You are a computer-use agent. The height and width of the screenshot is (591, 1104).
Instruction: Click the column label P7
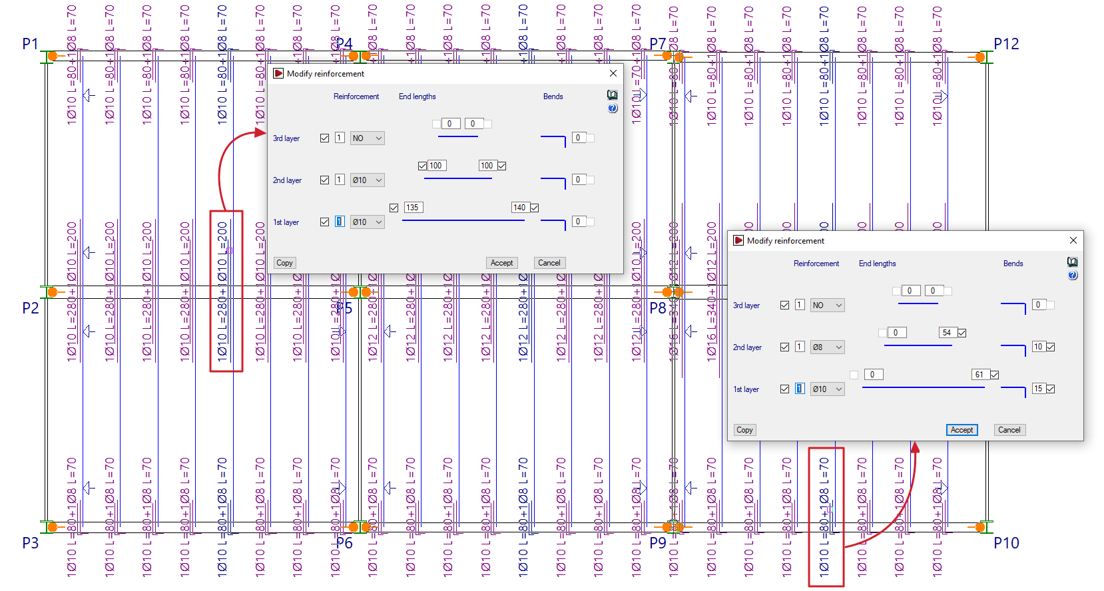(x=658, y=44)
